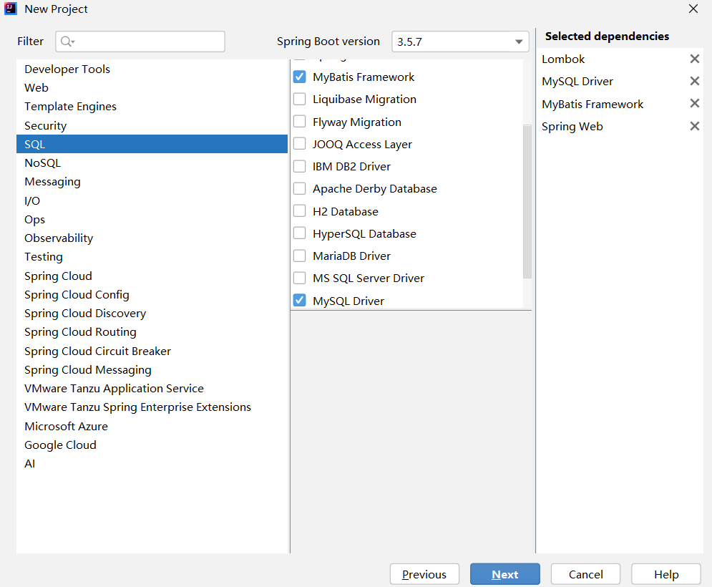Screen dimensions: 712x587
Task: Select Spring Cloud Config category
Action: (152, 294)
